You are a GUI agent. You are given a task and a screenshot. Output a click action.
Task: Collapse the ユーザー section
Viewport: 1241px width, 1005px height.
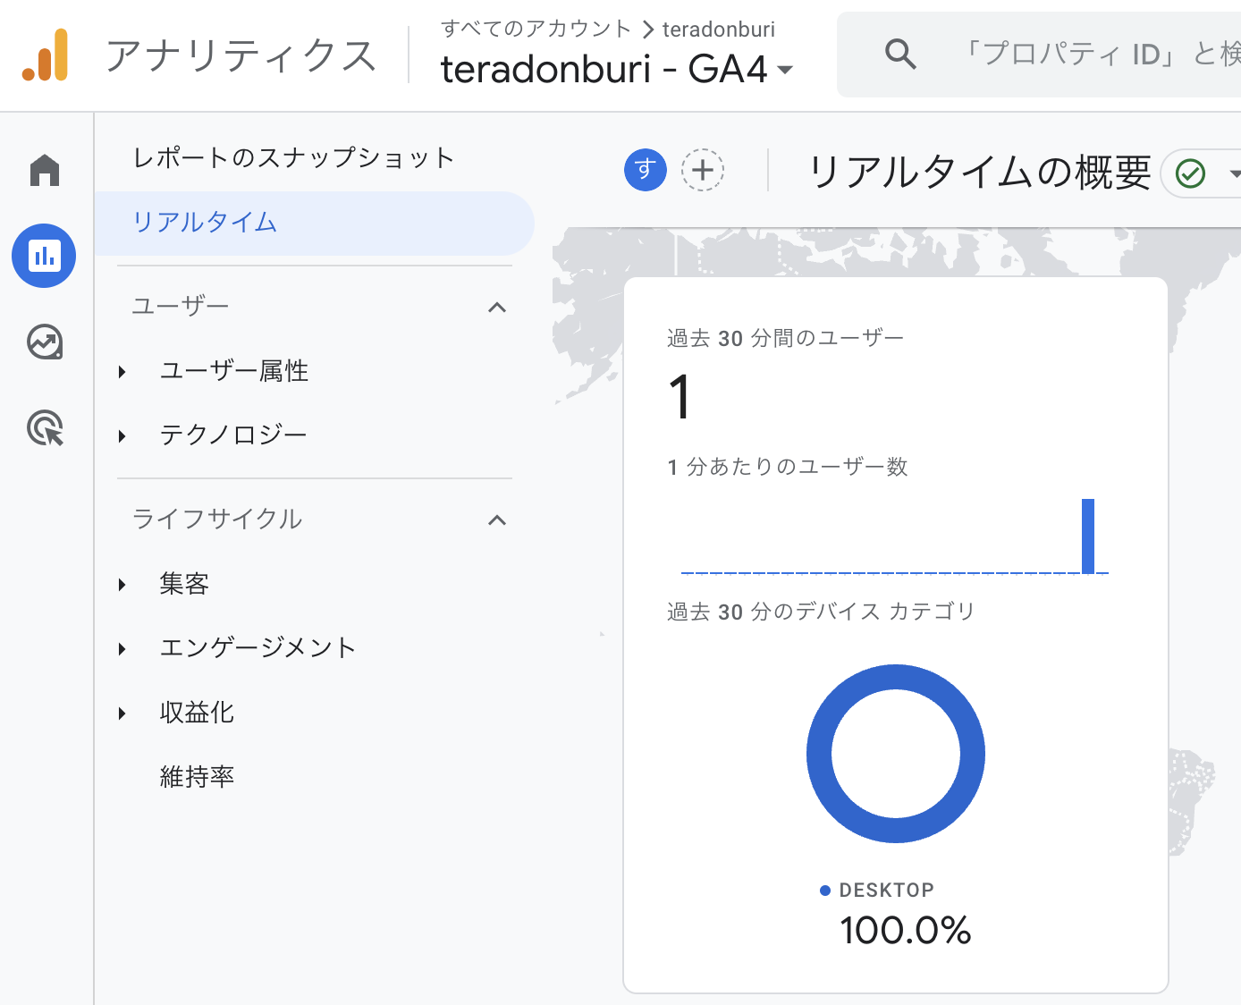point(497,307)
